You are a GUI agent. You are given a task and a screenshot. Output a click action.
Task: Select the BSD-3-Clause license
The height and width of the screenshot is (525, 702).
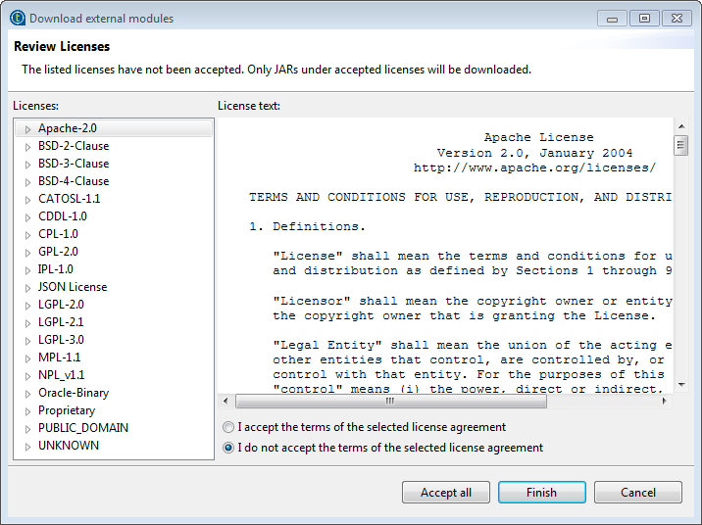(x=74, y=164)
